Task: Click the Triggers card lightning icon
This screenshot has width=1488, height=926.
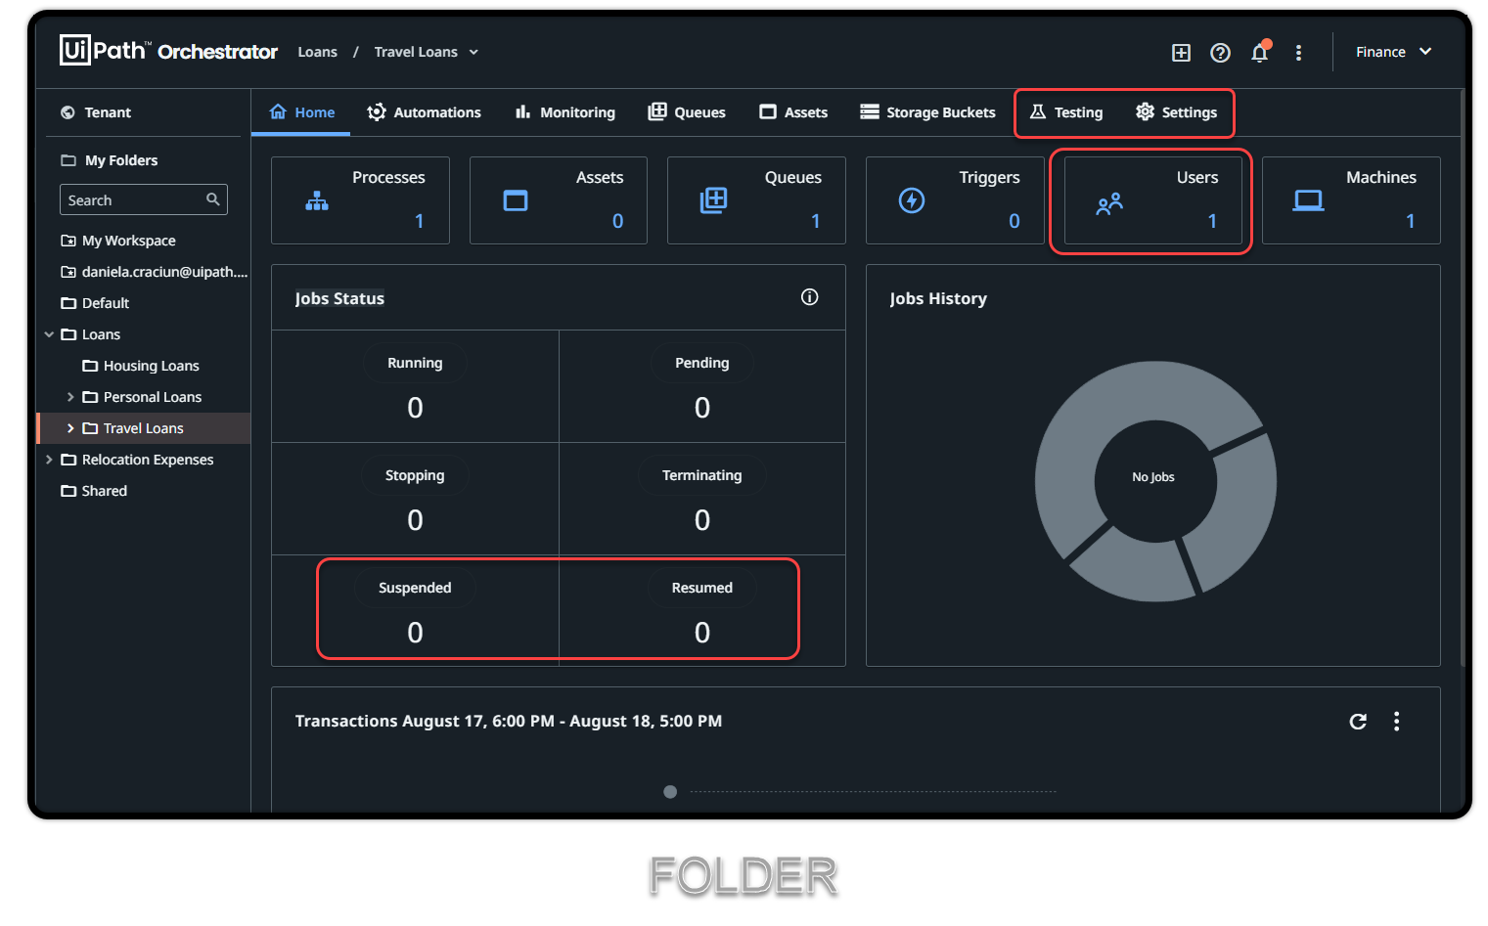Action: (x=912, y=200)
